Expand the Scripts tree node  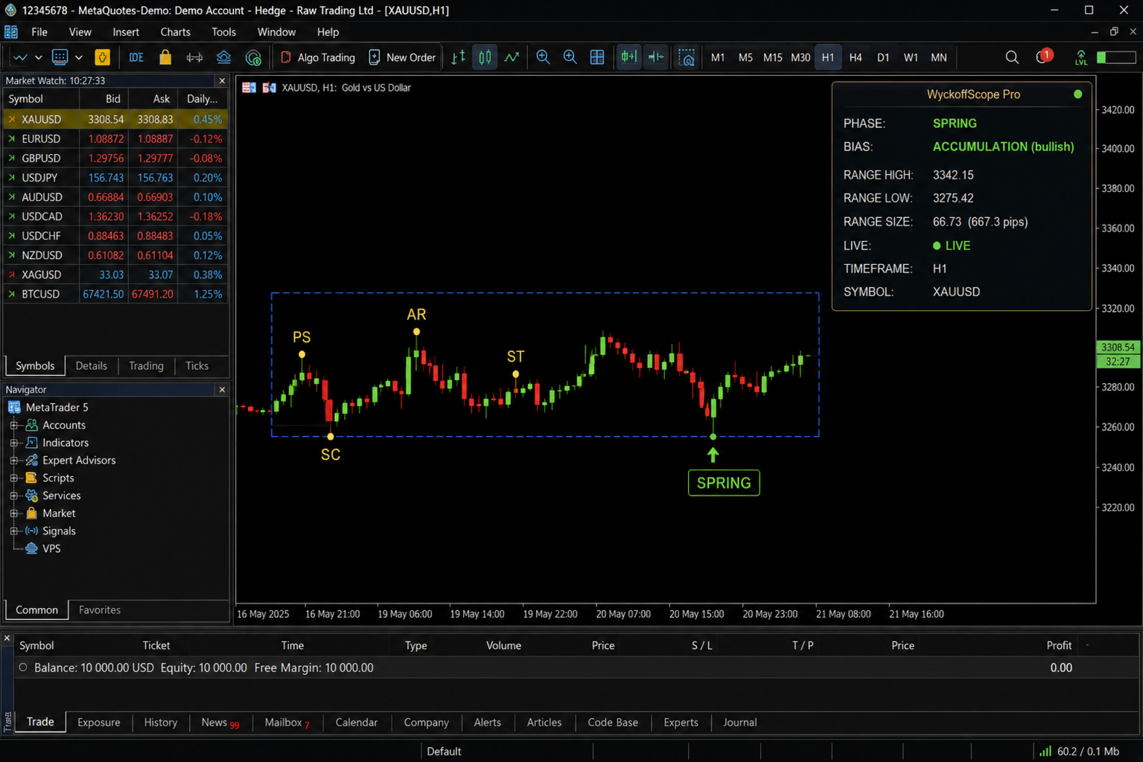tap(13, 478)
